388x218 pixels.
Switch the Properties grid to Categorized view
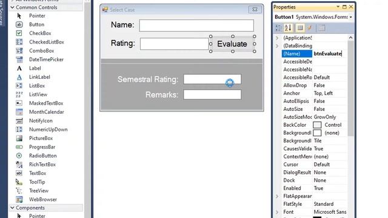pos(278,28)
